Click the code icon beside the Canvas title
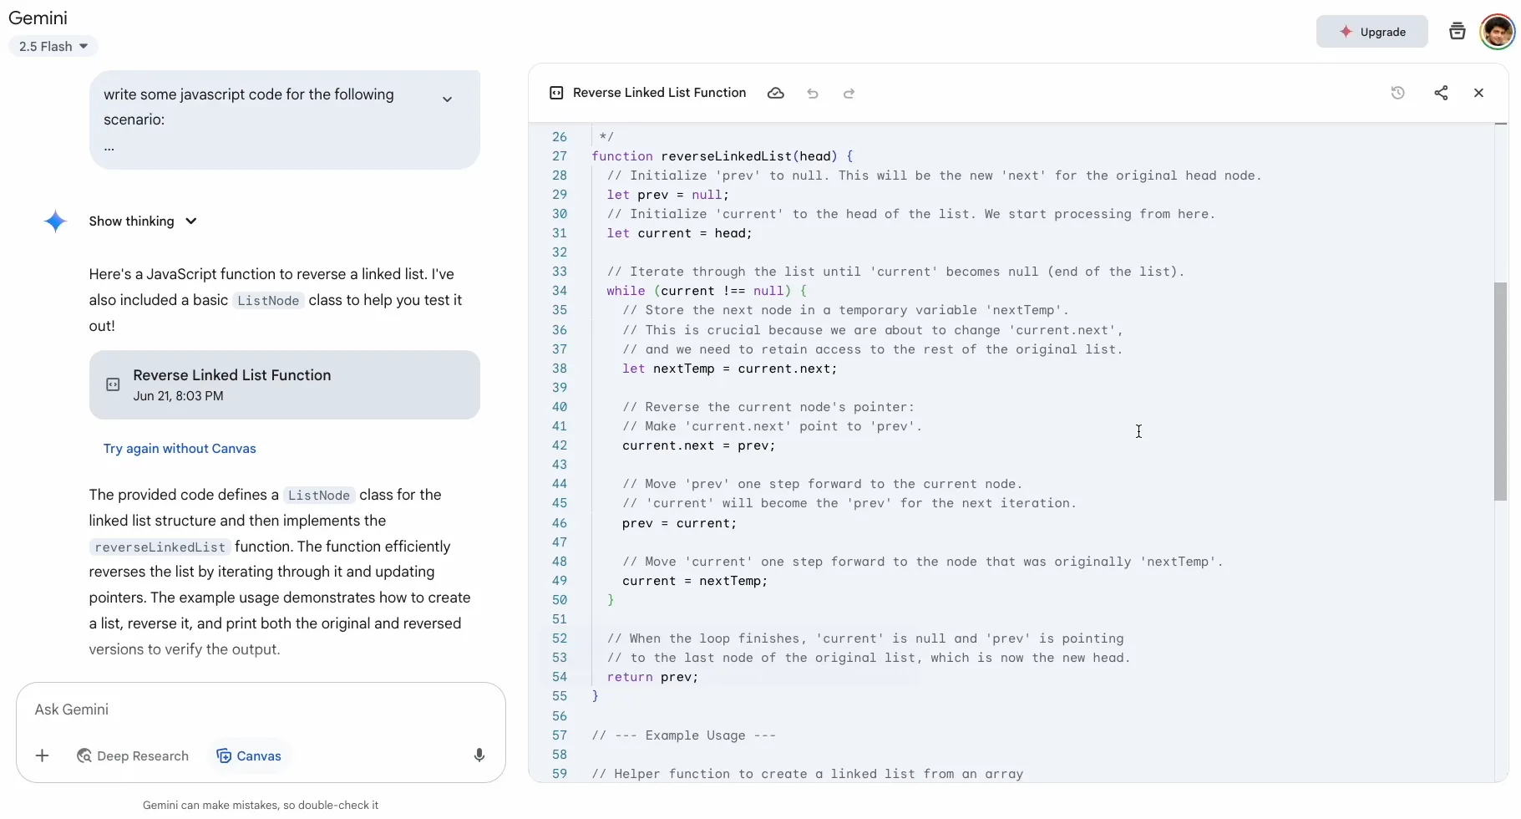 coord(556,93)
